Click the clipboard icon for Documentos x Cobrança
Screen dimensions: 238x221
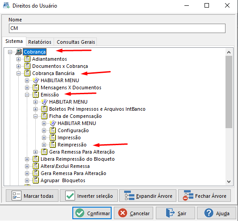27,66
